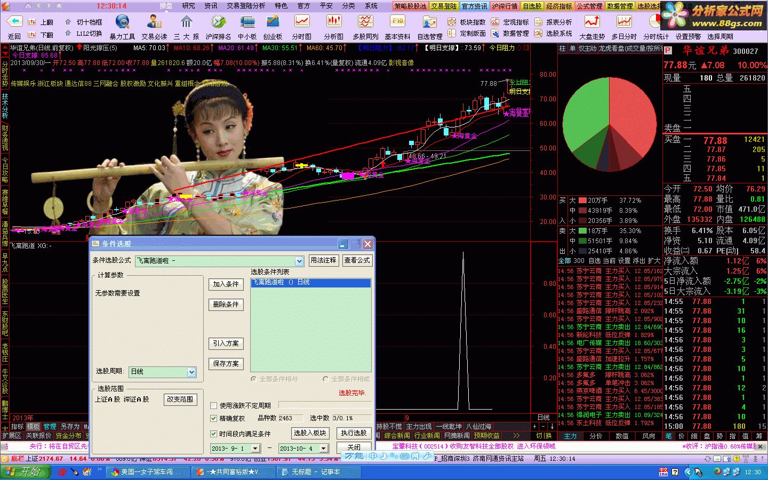The height and width of the screenshot is (480, 768).
Task: Click the 选股入板块 button
Action: 310,433
